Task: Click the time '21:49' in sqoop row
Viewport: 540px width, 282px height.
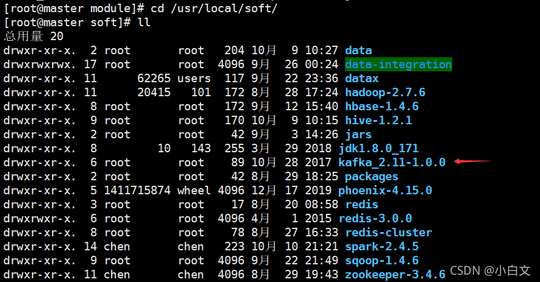Action: [x=322, y=261]
